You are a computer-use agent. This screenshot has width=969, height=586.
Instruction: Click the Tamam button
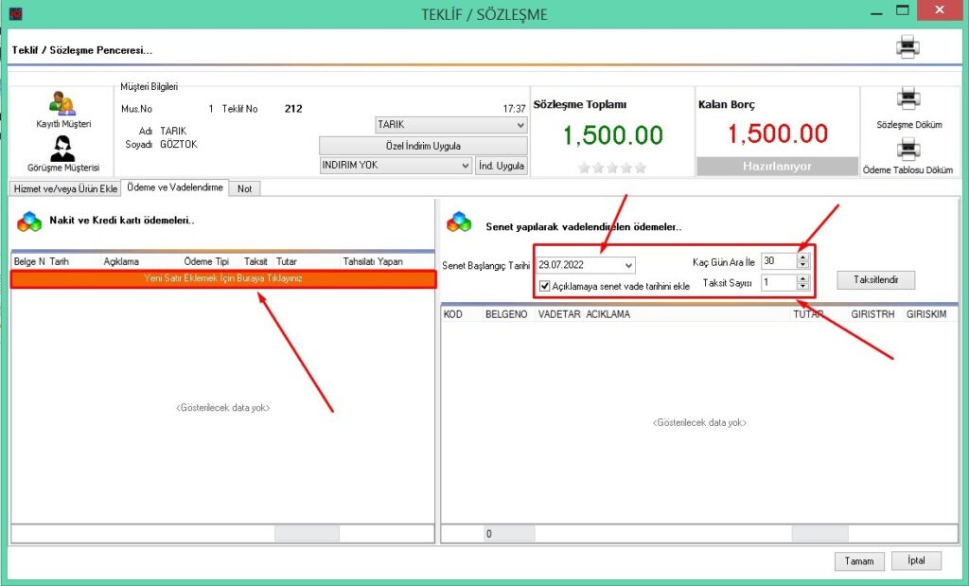coord(859,560)
